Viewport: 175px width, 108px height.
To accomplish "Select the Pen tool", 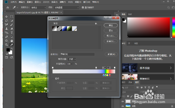I will click(6, 37).
